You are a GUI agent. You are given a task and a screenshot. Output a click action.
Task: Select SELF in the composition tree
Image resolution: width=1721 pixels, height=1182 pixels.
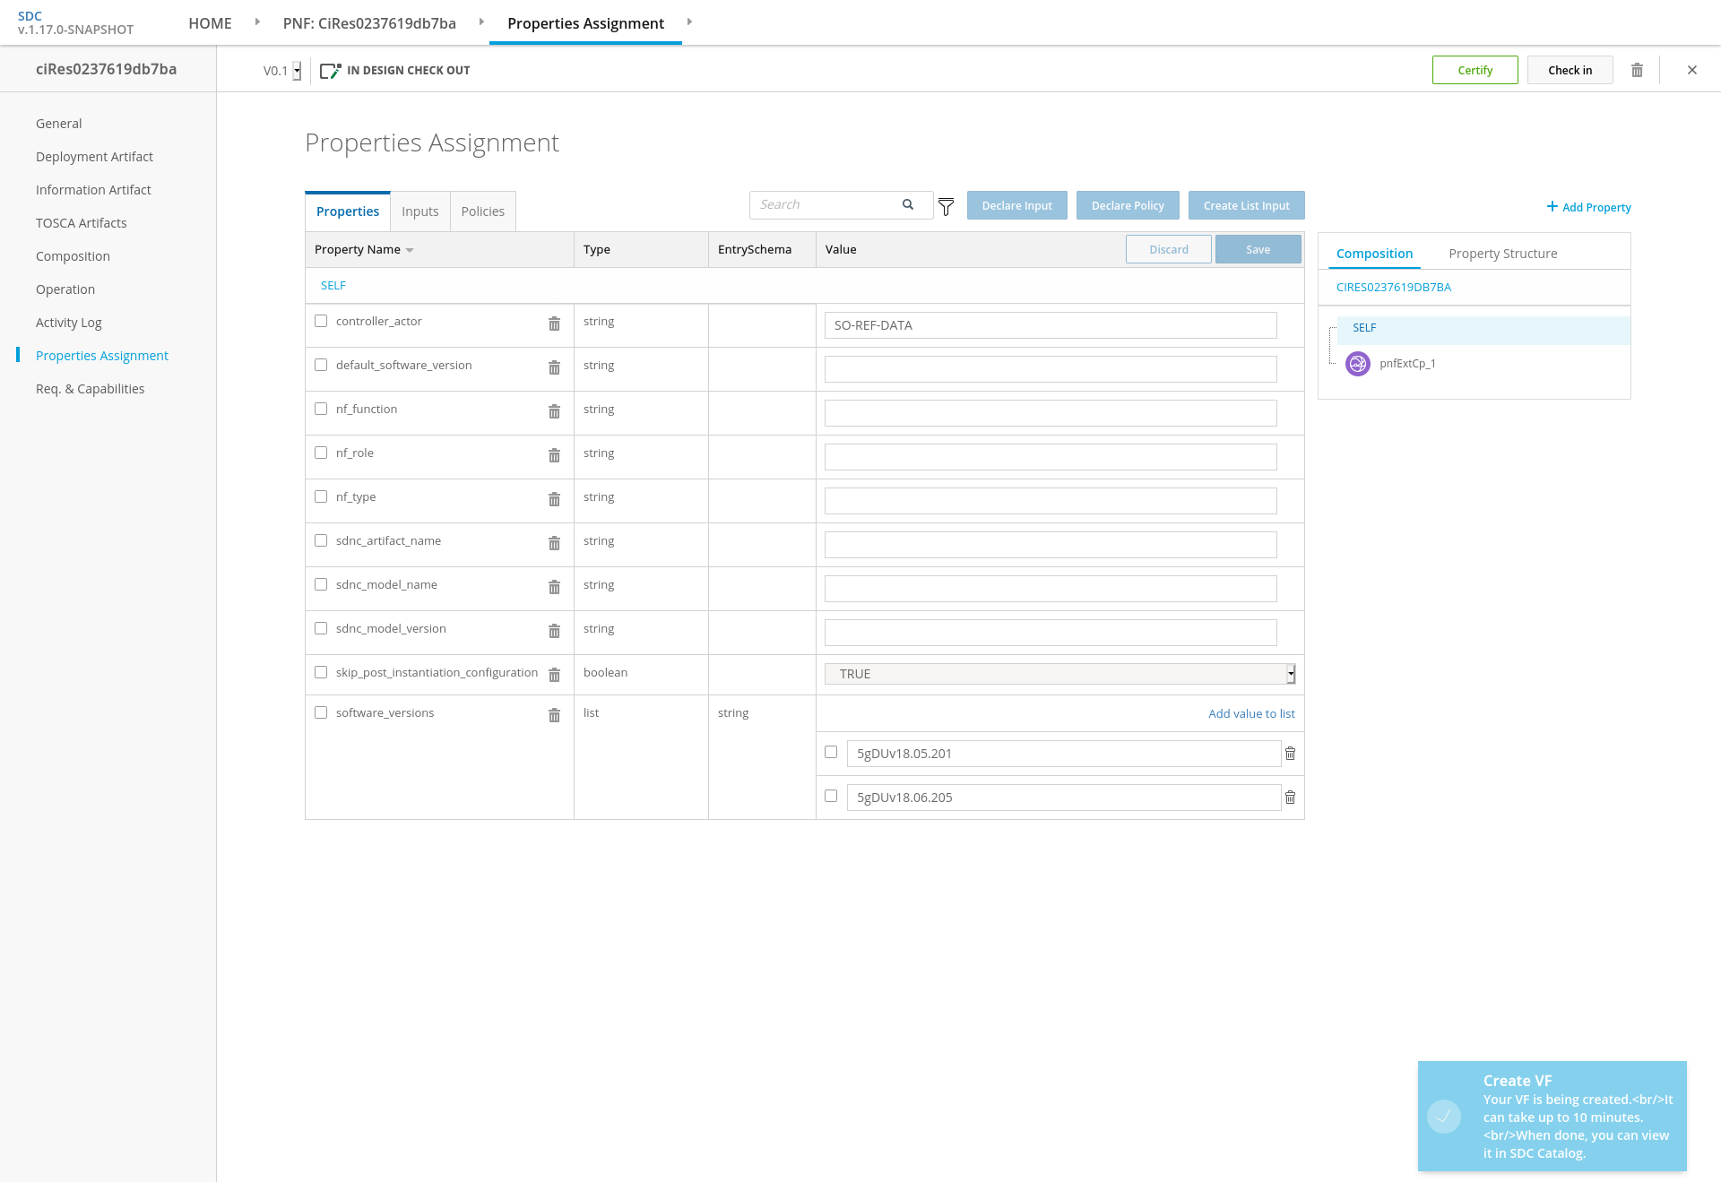[1364, 328]
